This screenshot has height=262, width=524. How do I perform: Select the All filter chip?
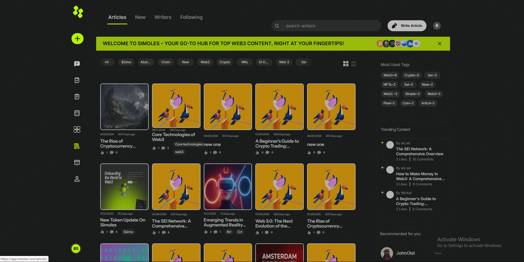pyautogui.click(x=107, y=62)
